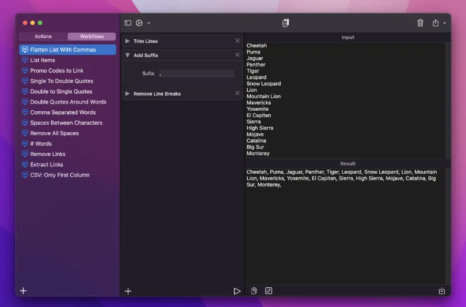This screenshot has width=466, height=307.
Task: Collapse the Add Suffix action
Action: pyautogui.click(x=128, y=55)
